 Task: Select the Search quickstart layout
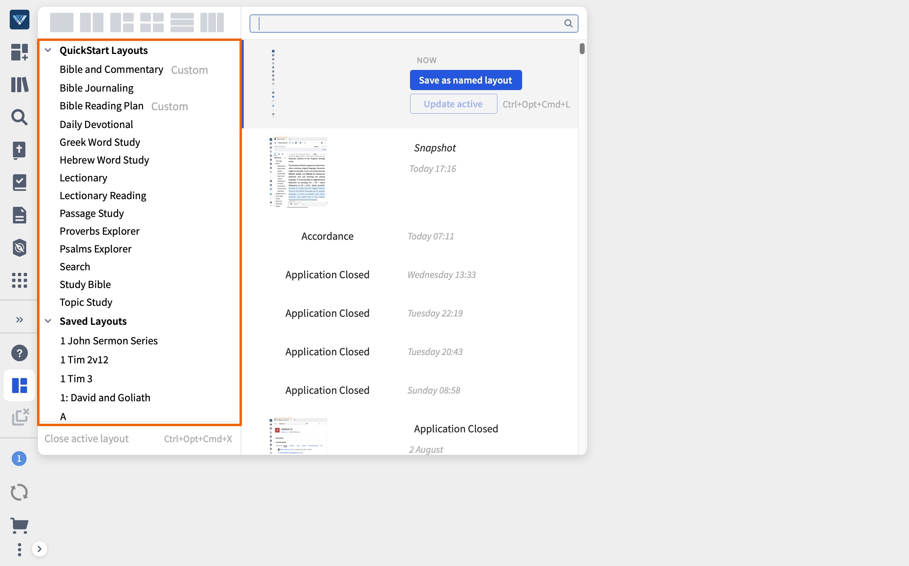pos(75,266)
